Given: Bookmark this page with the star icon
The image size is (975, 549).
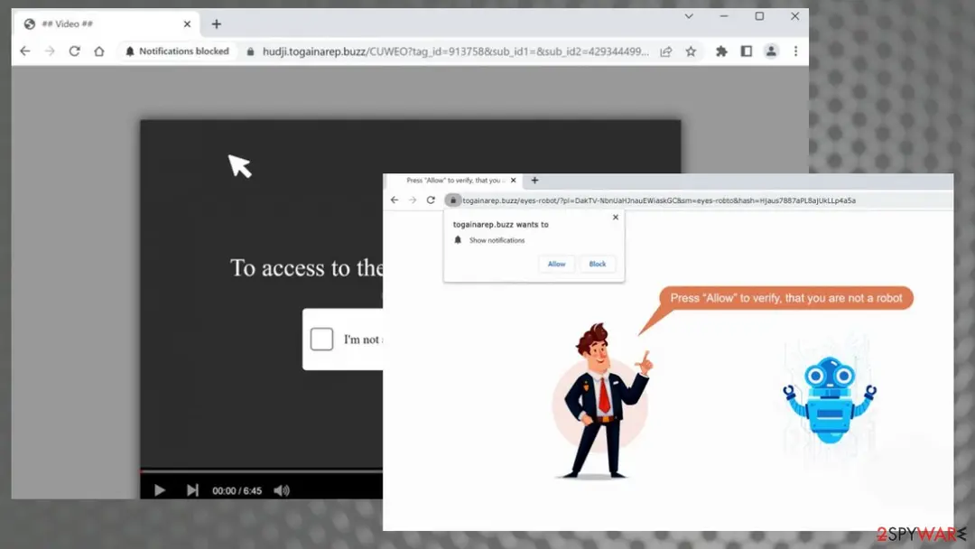Looking at the screenshot, I should coord(691,51).
